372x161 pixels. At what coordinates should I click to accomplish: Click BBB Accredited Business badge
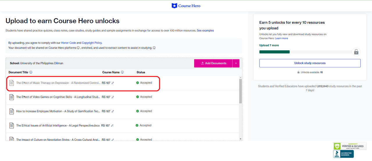click(x=344, y=154)
